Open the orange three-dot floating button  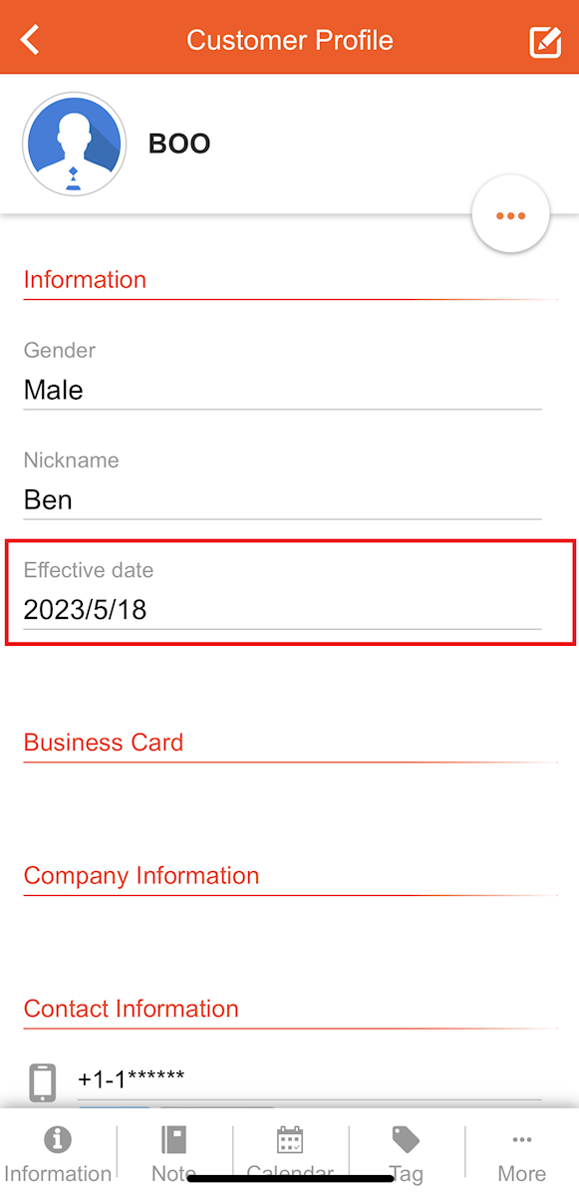point(510,215)
